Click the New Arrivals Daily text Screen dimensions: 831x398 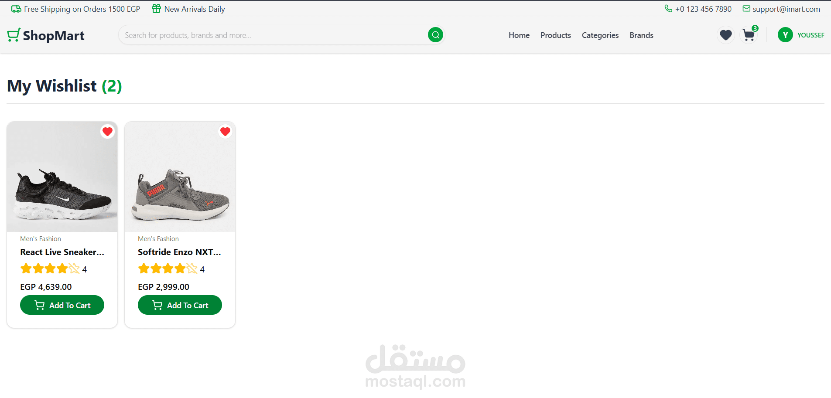195,9
